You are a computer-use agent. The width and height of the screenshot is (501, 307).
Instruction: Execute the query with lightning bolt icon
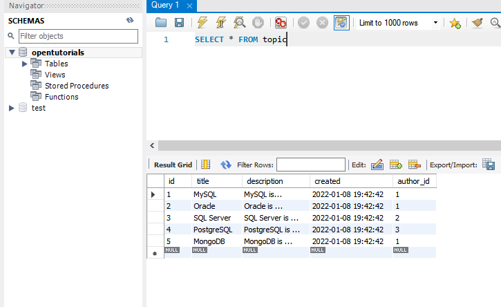click(202, 23)
